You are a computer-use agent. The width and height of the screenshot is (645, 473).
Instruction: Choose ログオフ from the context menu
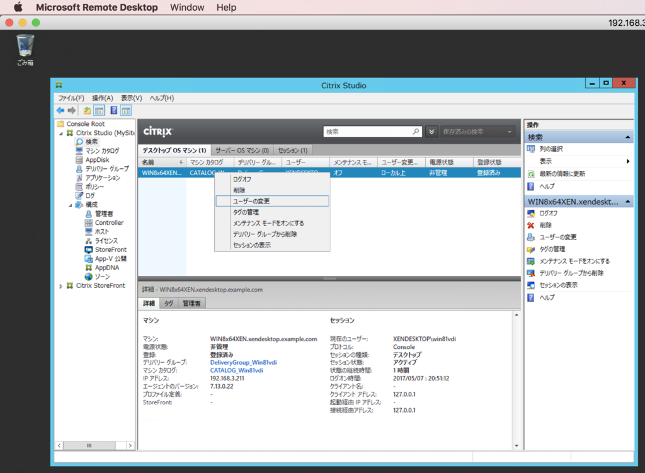[x=272, y=179]
